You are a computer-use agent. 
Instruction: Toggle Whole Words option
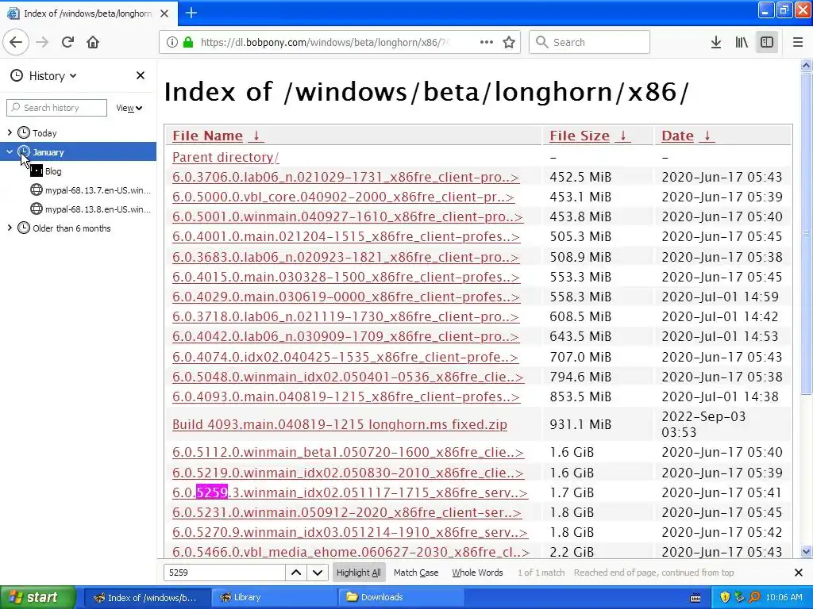[x=477, y=573]
